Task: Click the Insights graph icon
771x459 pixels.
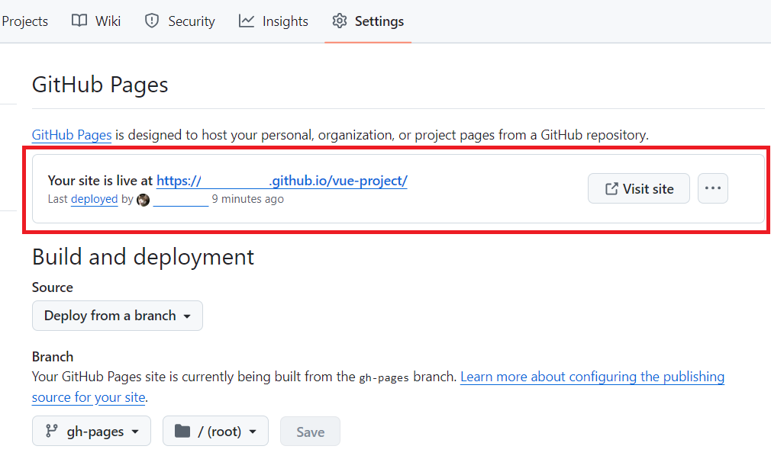Action: coord(247,21)
